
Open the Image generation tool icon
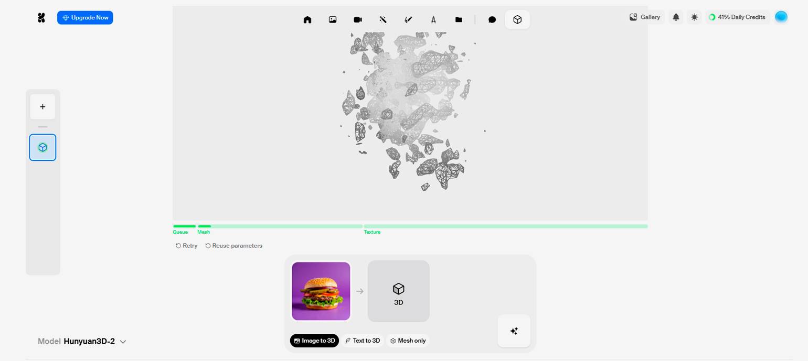[x=333, y=19]
